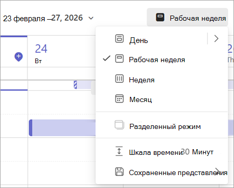This screenshot has height=188, width=234.
Task: Click the work week icon in the menu
Action: (x=120, y=59)
